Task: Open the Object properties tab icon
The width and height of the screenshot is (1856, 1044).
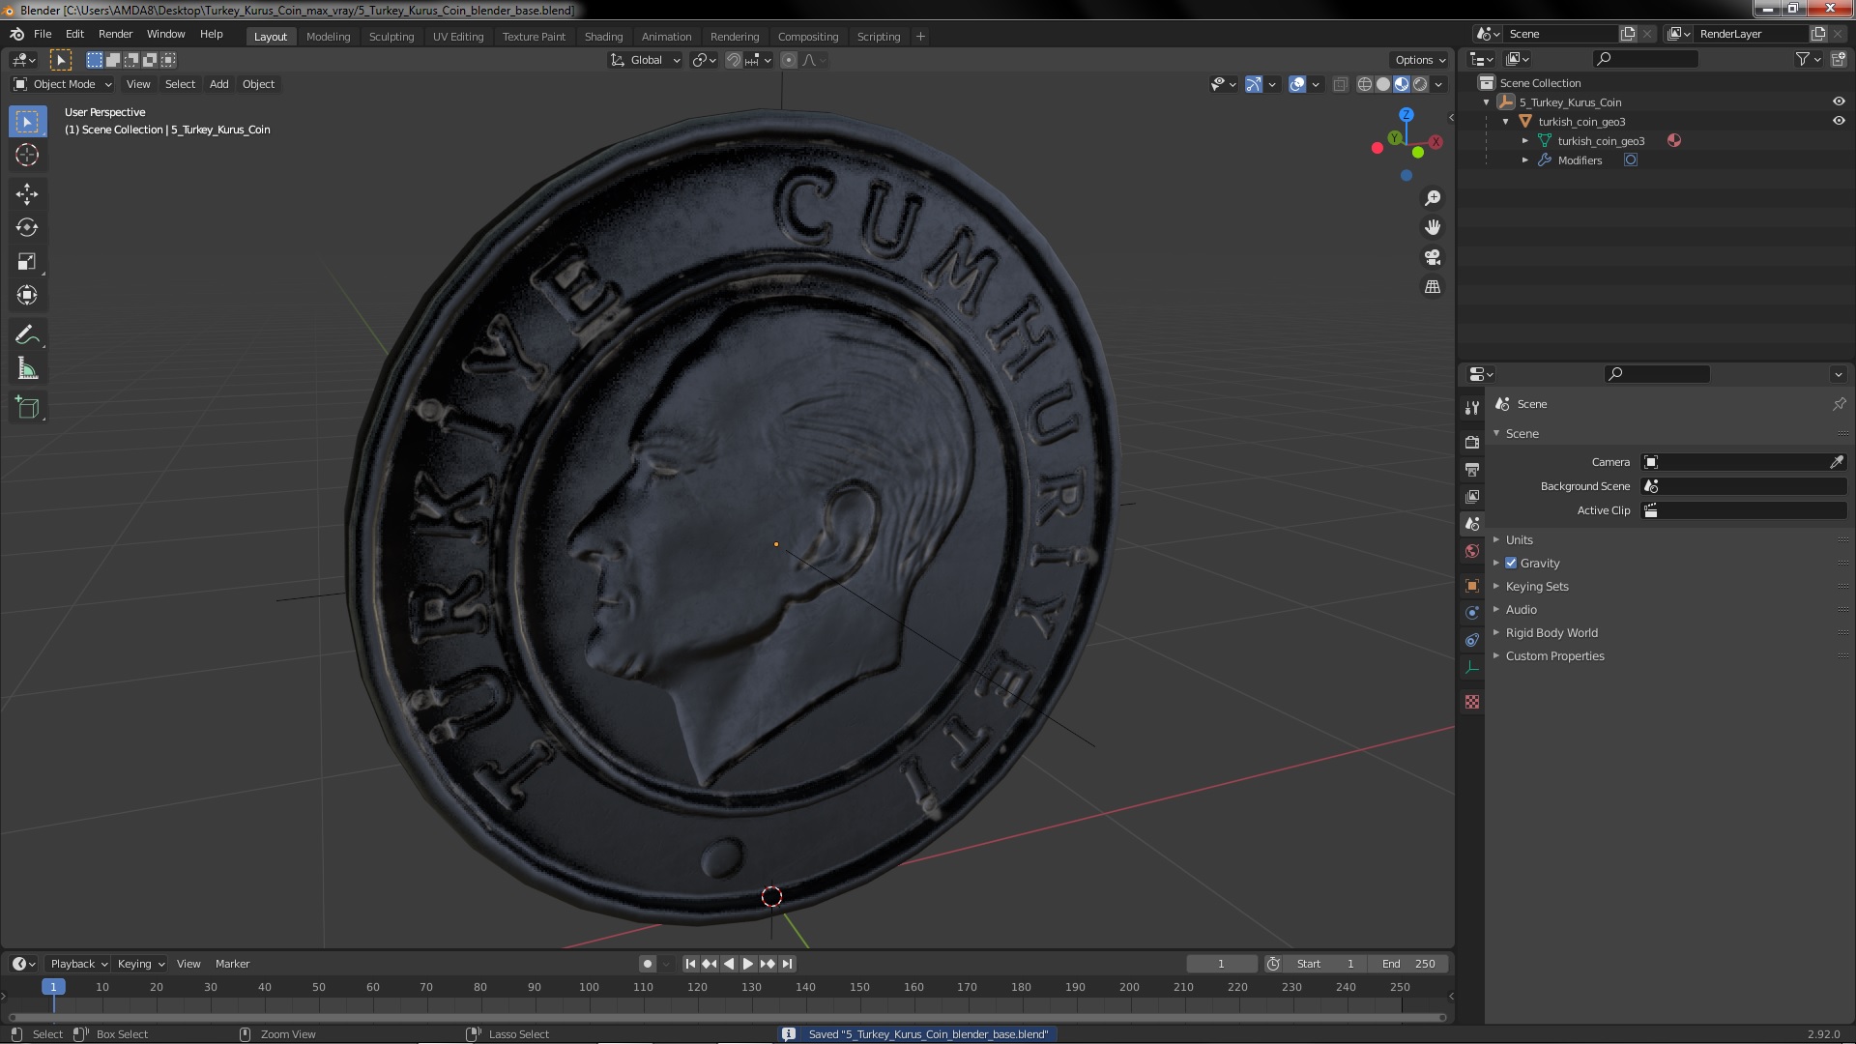Action: point(1472,586)
